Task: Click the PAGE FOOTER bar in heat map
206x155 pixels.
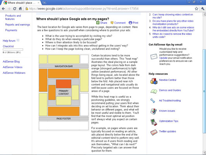Action: (x=64, y=119)
